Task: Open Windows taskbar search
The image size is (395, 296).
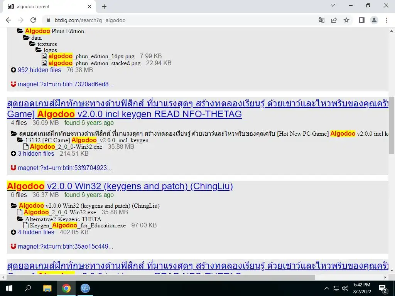Action: coord(28,288)
